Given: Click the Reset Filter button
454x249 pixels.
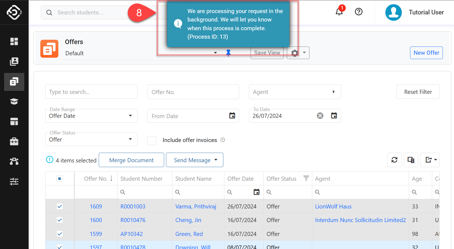Looking at the screenshot, I should 418,92.
